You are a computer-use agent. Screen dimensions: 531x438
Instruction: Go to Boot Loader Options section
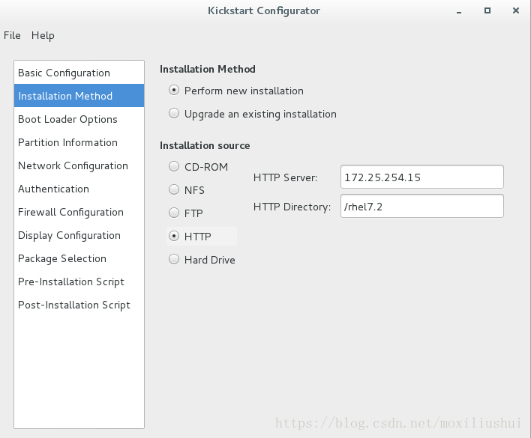click(79, 119)
